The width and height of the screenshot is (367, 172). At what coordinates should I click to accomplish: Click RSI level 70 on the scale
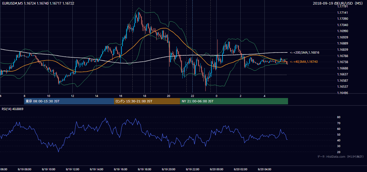[339, 123]
